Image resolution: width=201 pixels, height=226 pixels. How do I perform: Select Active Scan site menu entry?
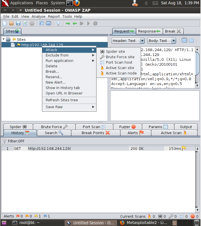[x=120, y=68]
